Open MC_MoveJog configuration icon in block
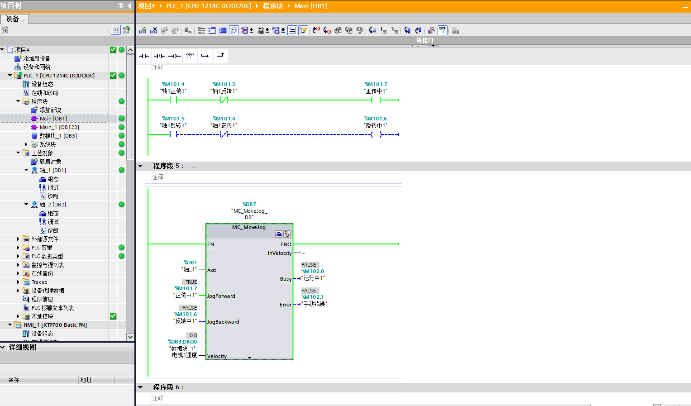Screen dimensions: 691x406 click(279, 234)
